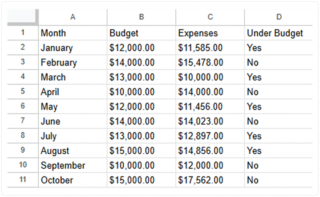The image size is (320, 197).
Task: Click the Under Budget header cell
Action: tap(278, 33)
